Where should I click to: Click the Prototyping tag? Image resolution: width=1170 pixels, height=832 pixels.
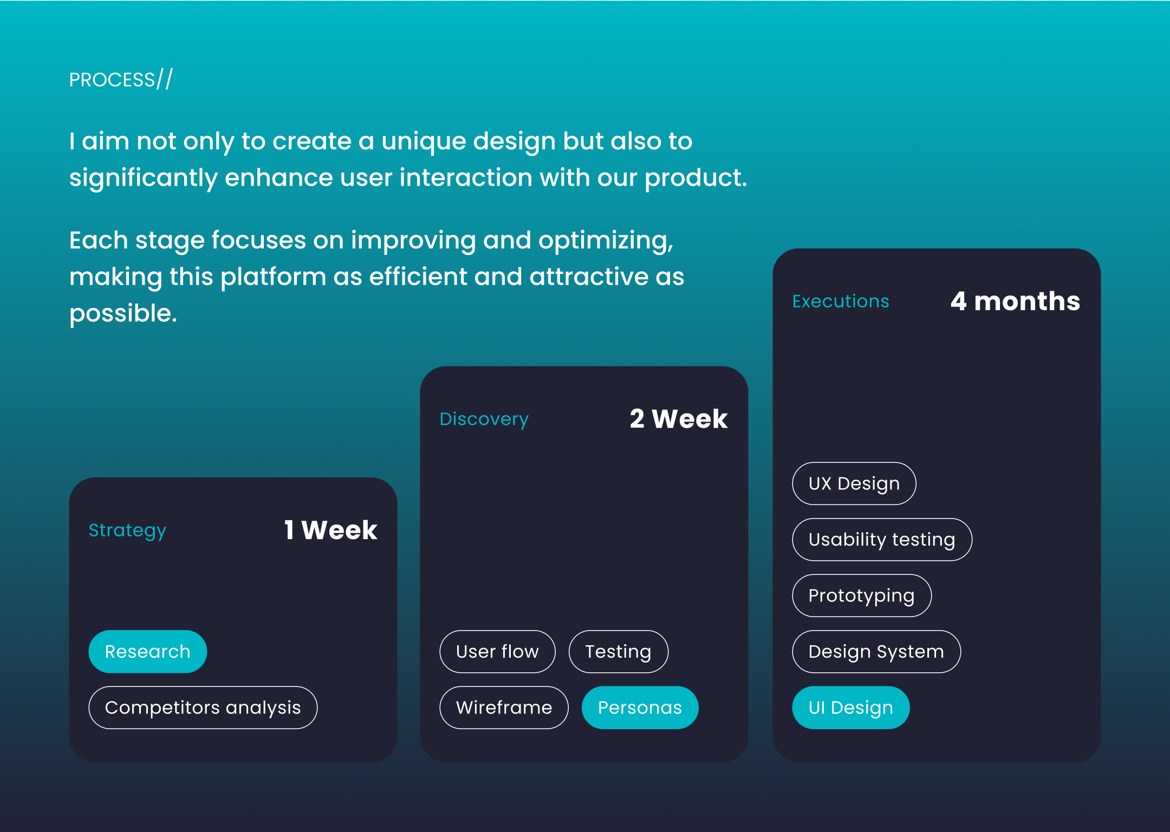point(861,595)
